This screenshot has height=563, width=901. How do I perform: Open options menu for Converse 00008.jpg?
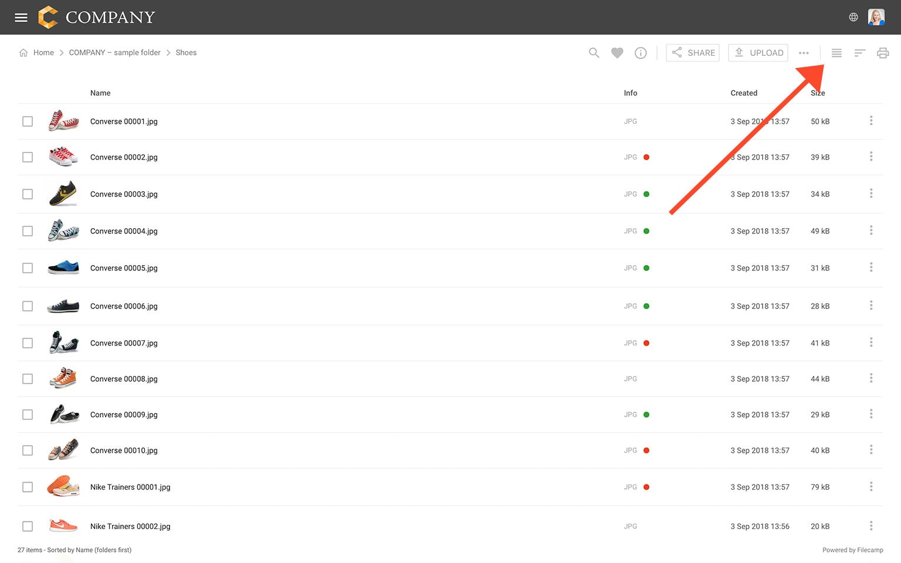click(x=871, y=378)
